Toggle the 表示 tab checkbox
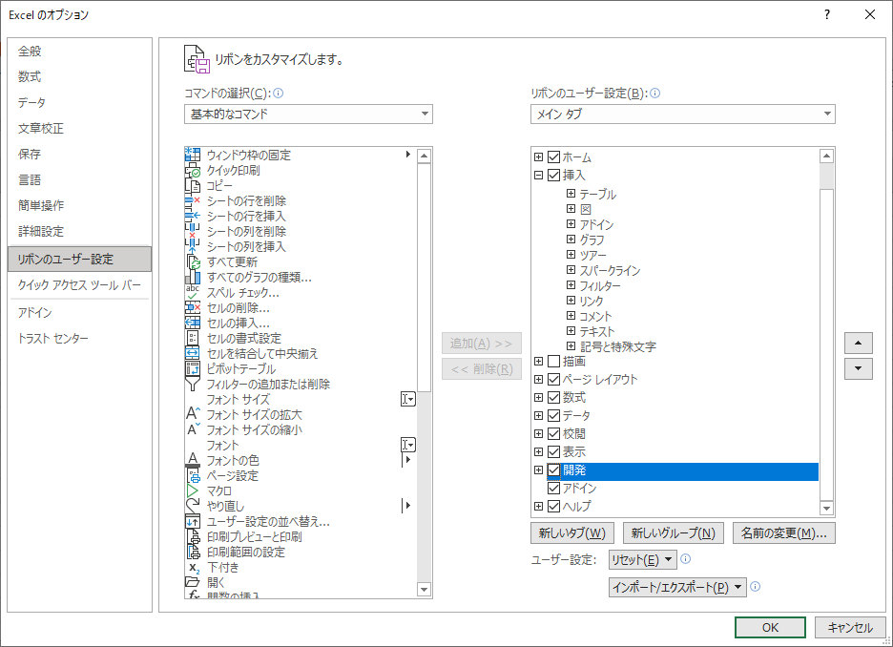 [553, 451]
